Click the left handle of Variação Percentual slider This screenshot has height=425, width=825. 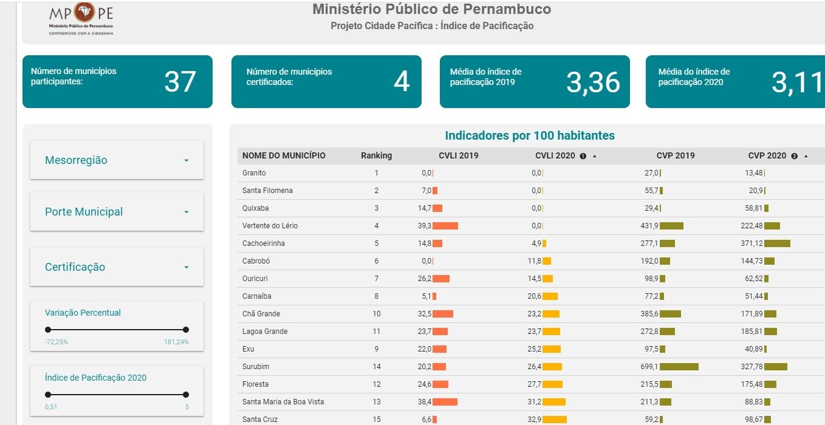coord(48,330)
